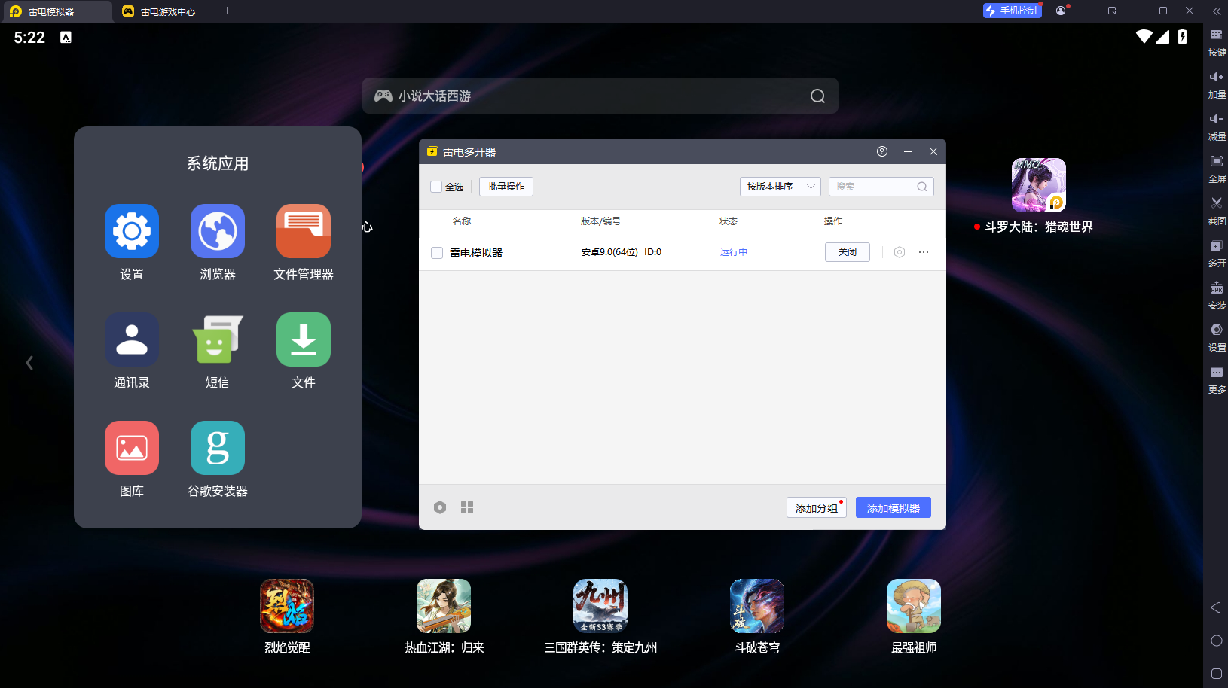Click the 运行中 status text
Image resolution: width=1228 pixels, height=688 pixels.
click(x=734, y=252)
